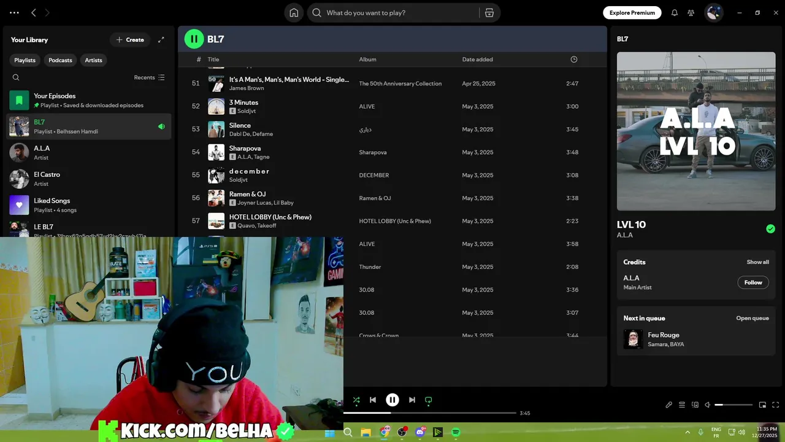785x442 pixels.
Task: Click the Spotify Home icon
Action: pyautogui.click(x=294, y=13)
